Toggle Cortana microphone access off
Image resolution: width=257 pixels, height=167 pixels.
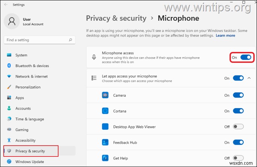[x=238, y=111]
